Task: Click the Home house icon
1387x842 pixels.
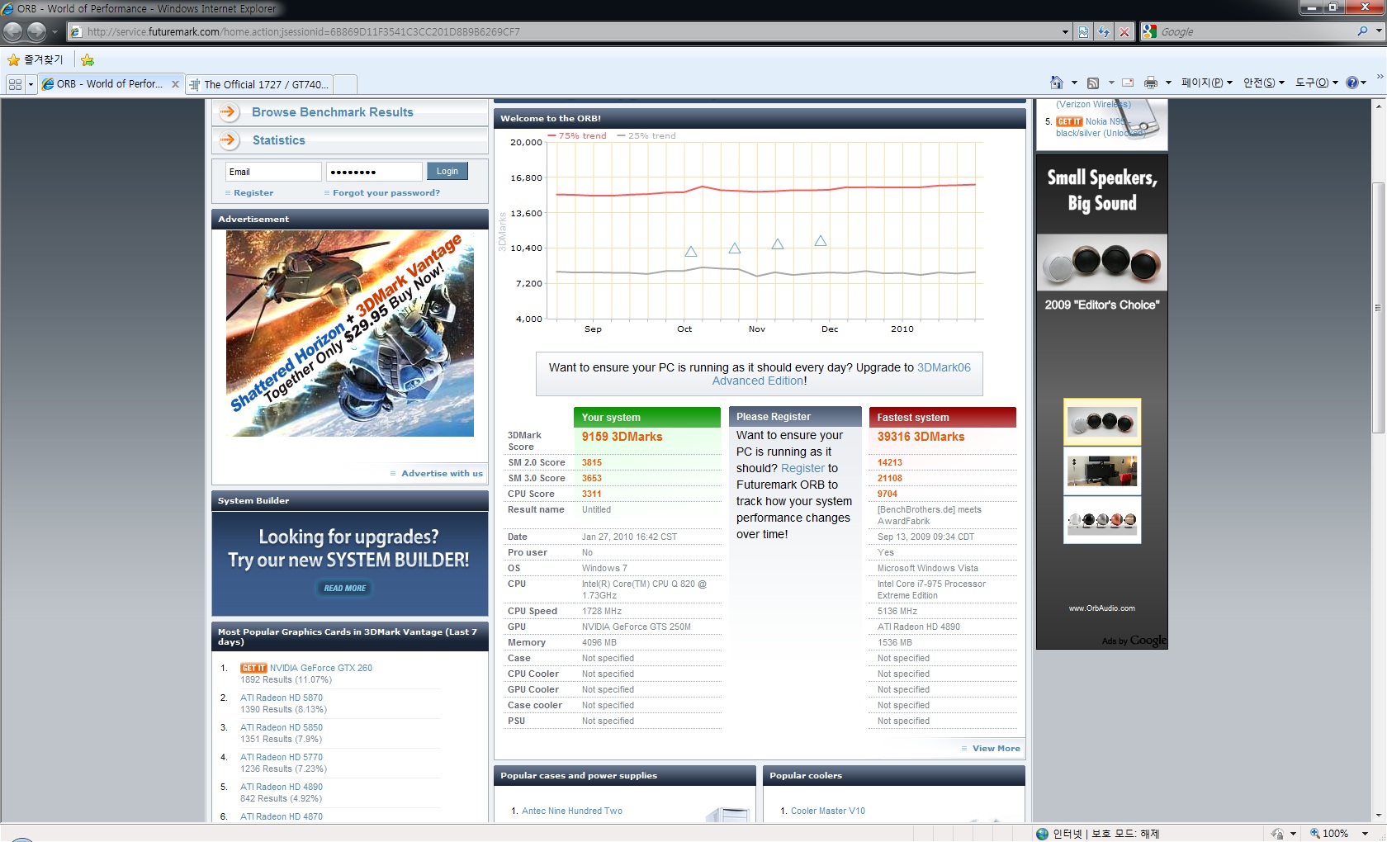Action: pos(1057,83)
